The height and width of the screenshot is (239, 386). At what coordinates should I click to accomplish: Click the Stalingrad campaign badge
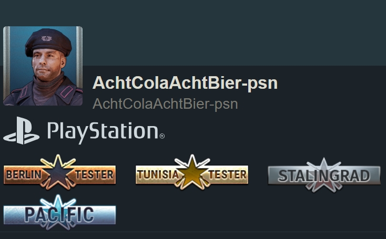[x=324, y=175]
